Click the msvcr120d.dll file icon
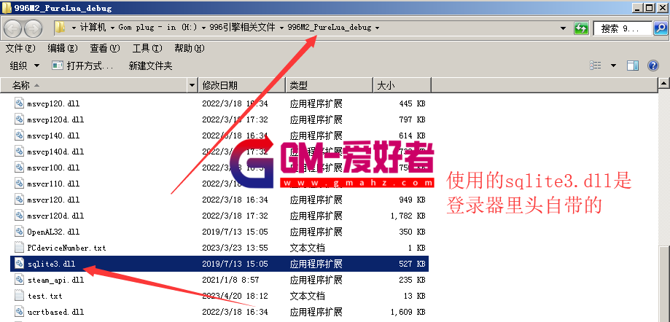The image size is (670, 322). 19,216
